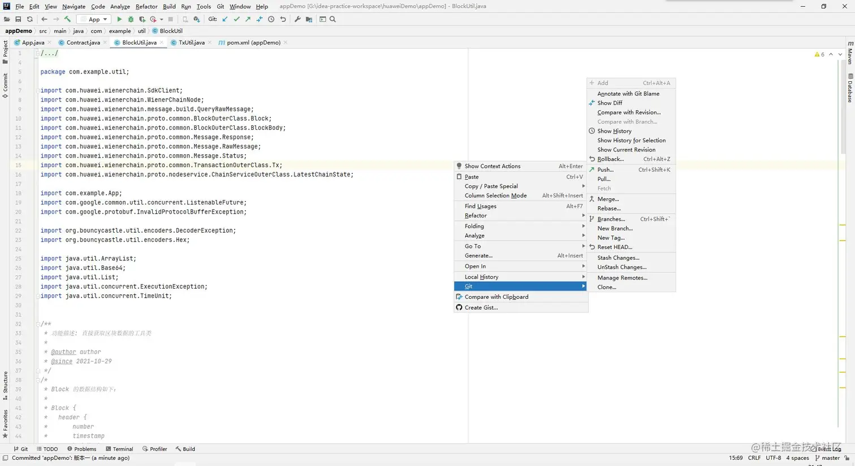Run App with the green play icon
Viewport: 855px width, 466px height.
[119, 19]
